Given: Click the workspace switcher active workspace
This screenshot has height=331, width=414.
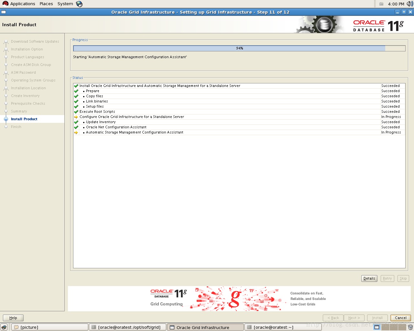Looking at the screenshot, I should click(377, 327).
